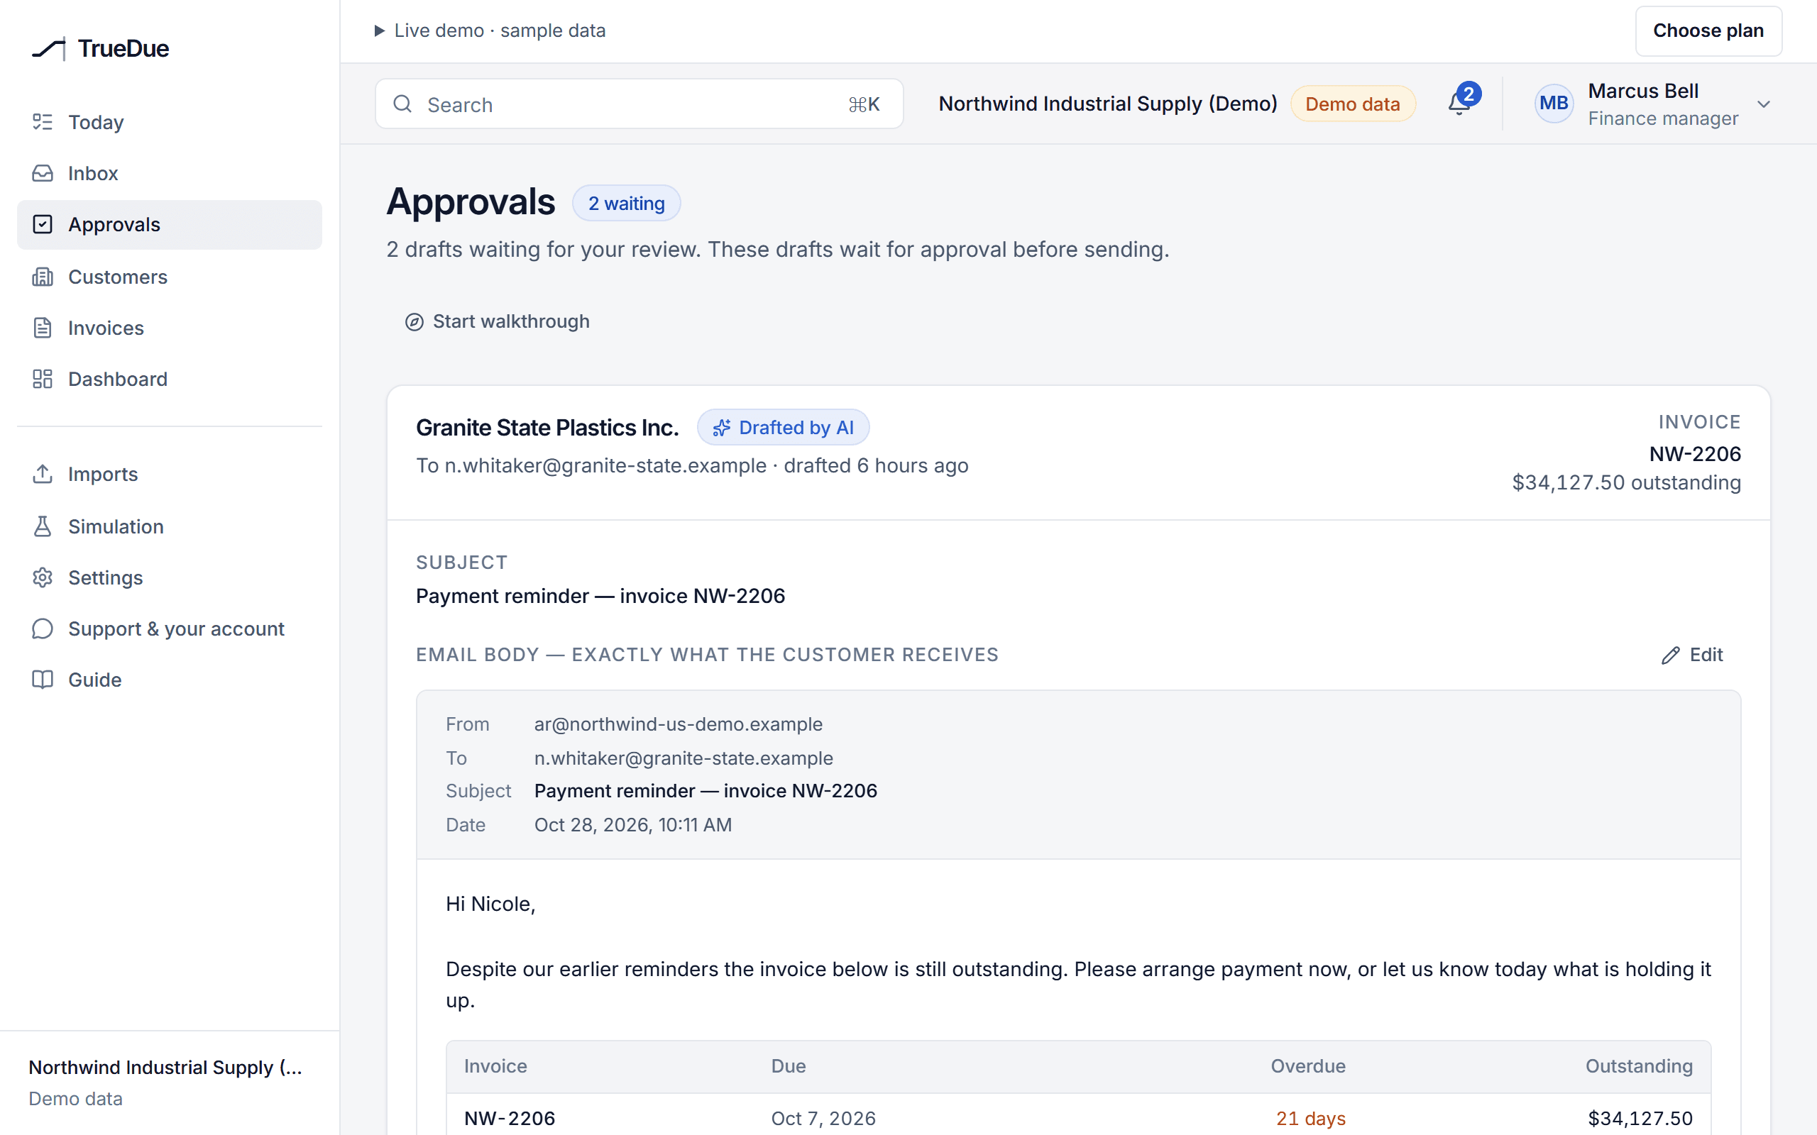Click Start walkthrough
The image size is (1817, 1135).
(x=498, y=321)
